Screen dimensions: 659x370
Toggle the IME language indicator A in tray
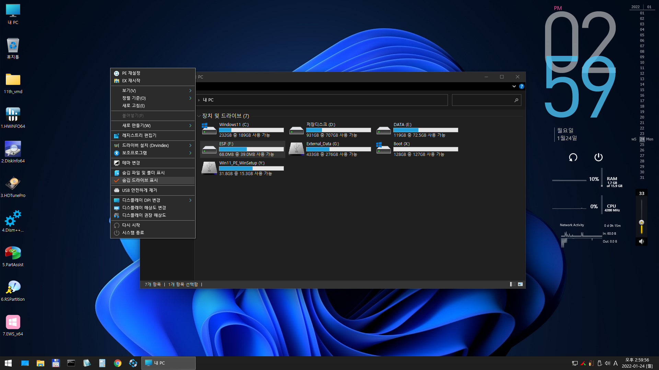615,363
